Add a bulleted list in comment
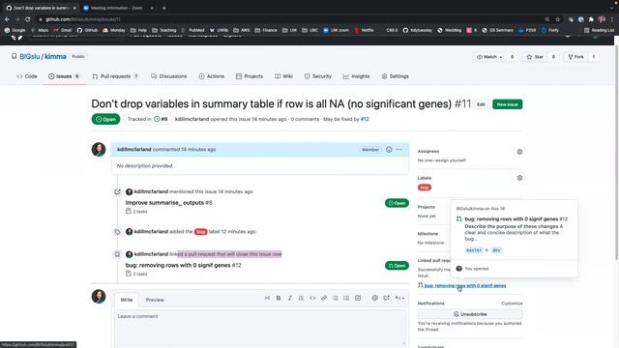The image size is (619, 348). coord(336,298)
